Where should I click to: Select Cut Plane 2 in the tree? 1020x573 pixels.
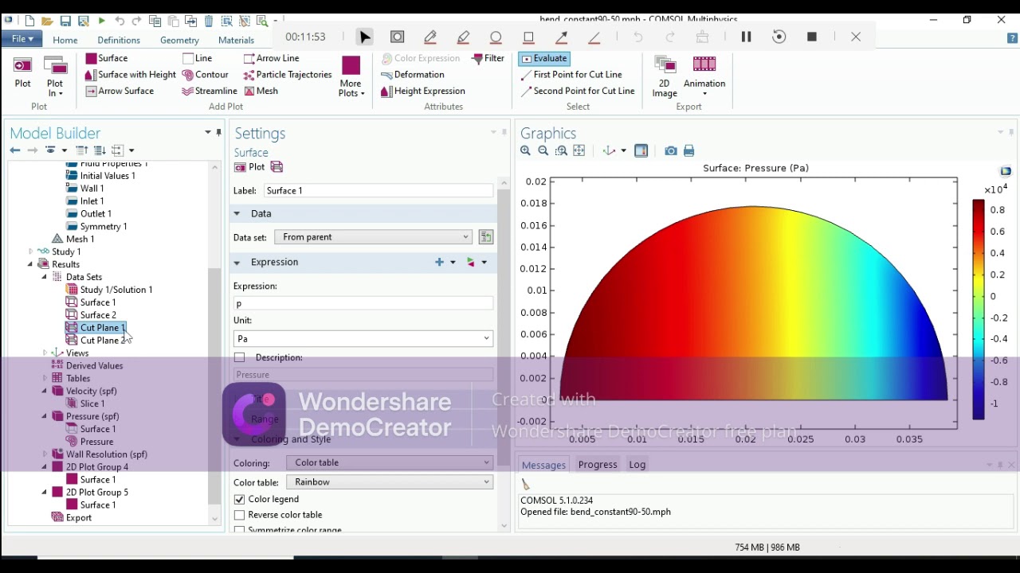click(96, 341)
